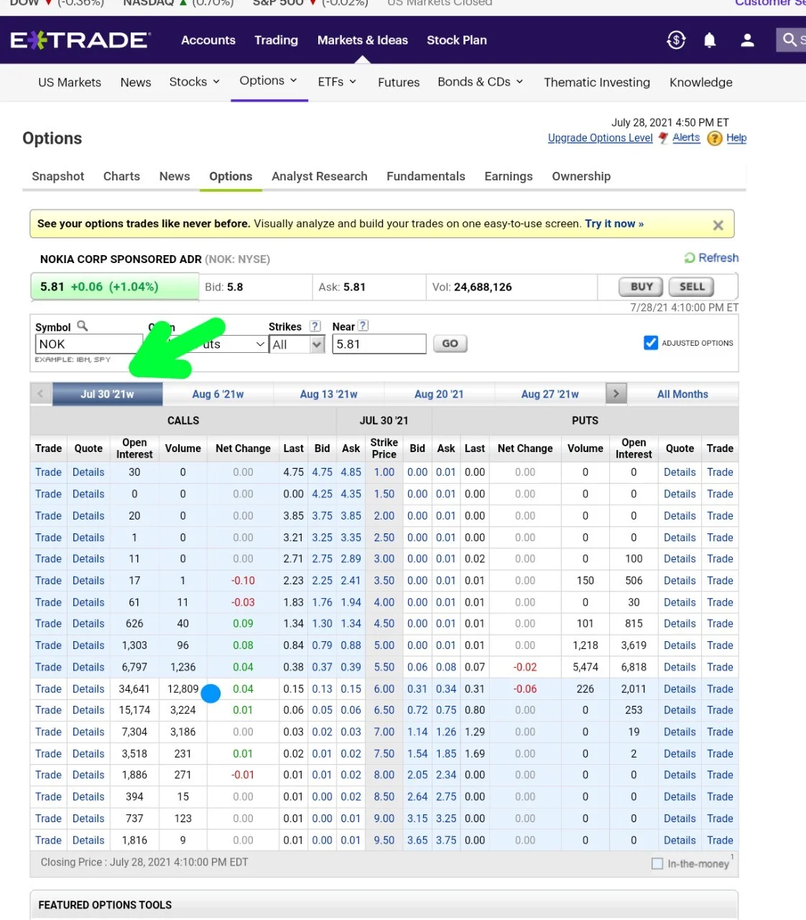Open the notifications bell
The width and height of the screenshot is (806, 920).
point(710,40)
